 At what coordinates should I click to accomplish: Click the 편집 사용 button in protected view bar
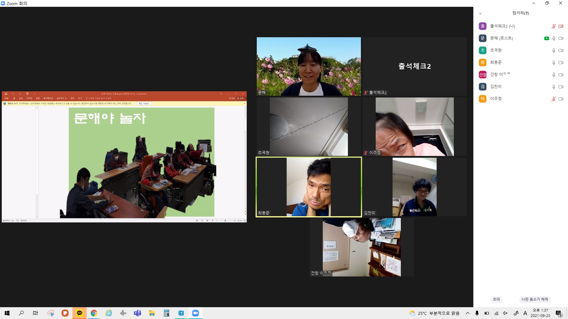[144, 103]
